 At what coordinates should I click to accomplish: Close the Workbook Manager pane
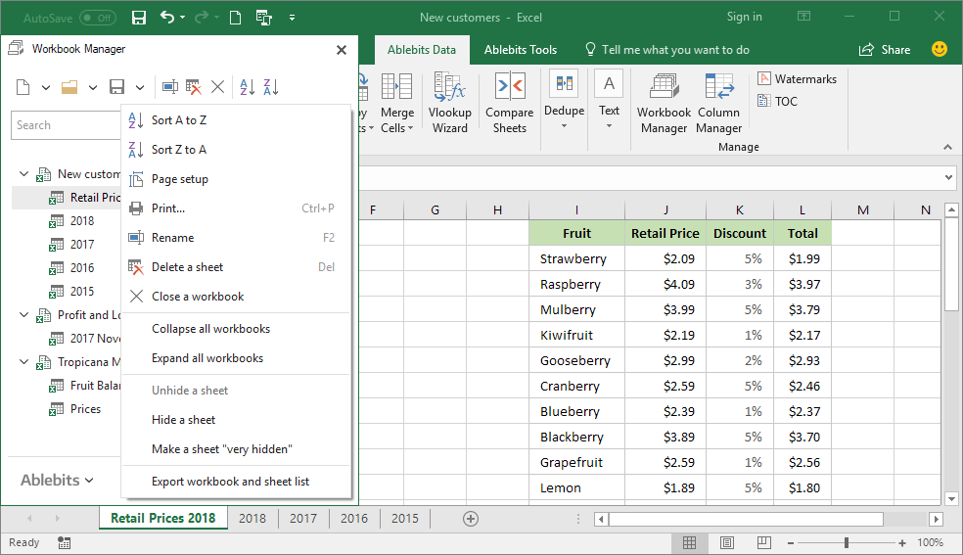click(x=342, y=50)
